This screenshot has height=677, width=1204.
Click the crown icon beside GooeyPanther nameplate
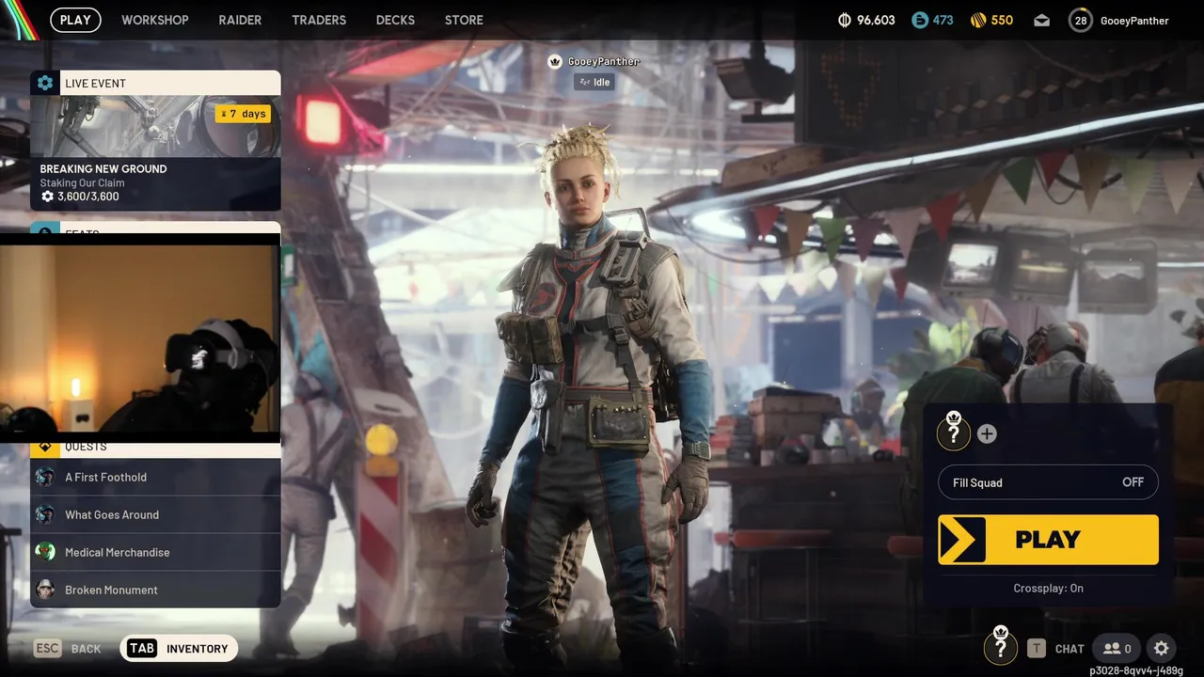click(x=555, y=61)
